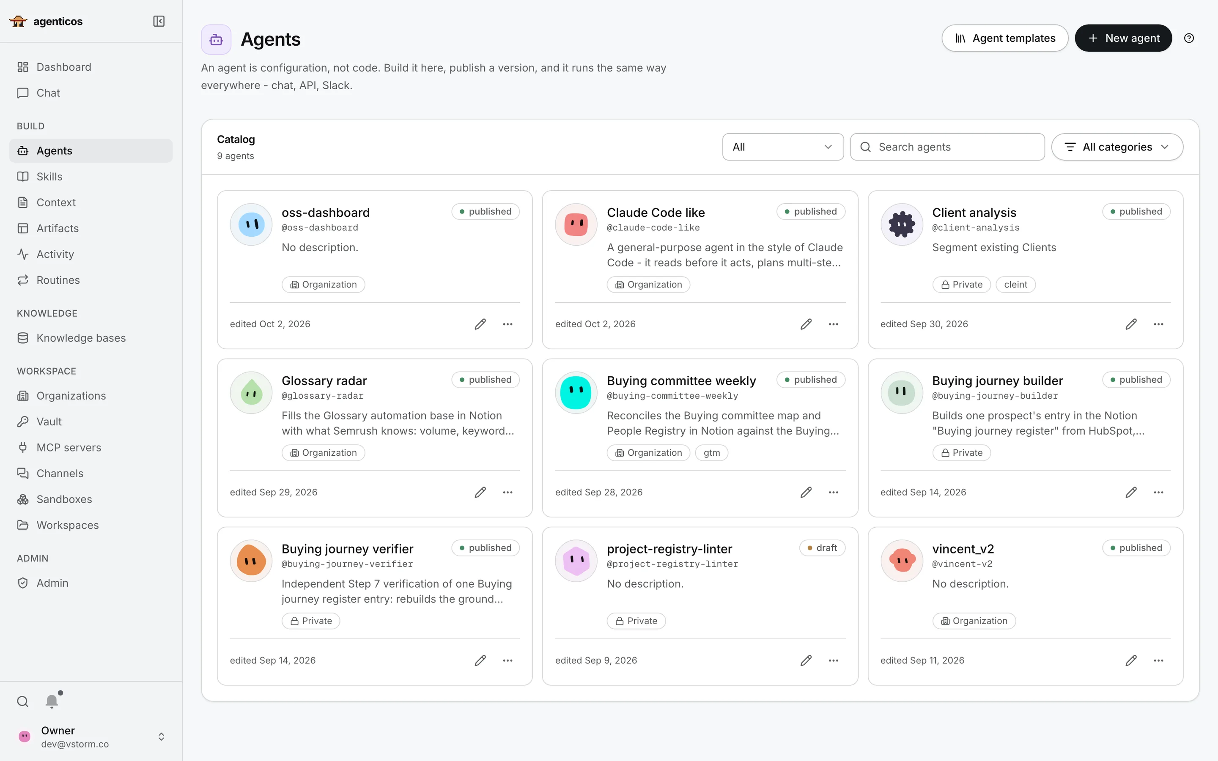Edit oss-dashboard agent with pencil icon
This screenshot has height=761, width=1218.
(x=480, y=324)
